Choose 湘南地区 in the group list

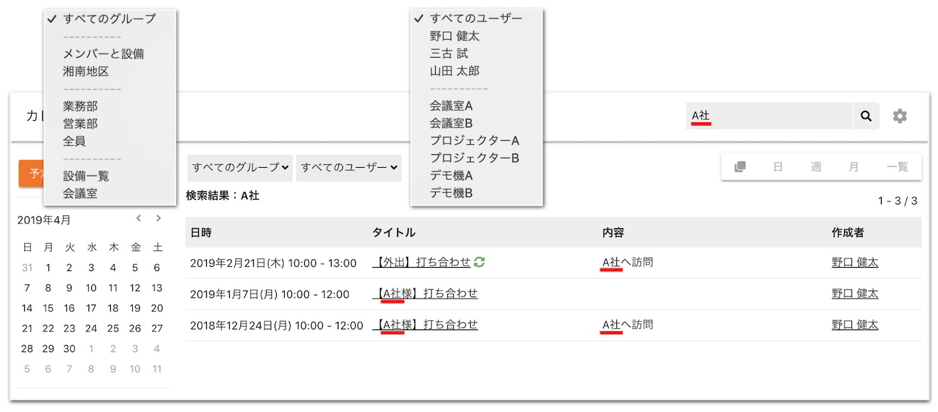(x=86, y=70)
